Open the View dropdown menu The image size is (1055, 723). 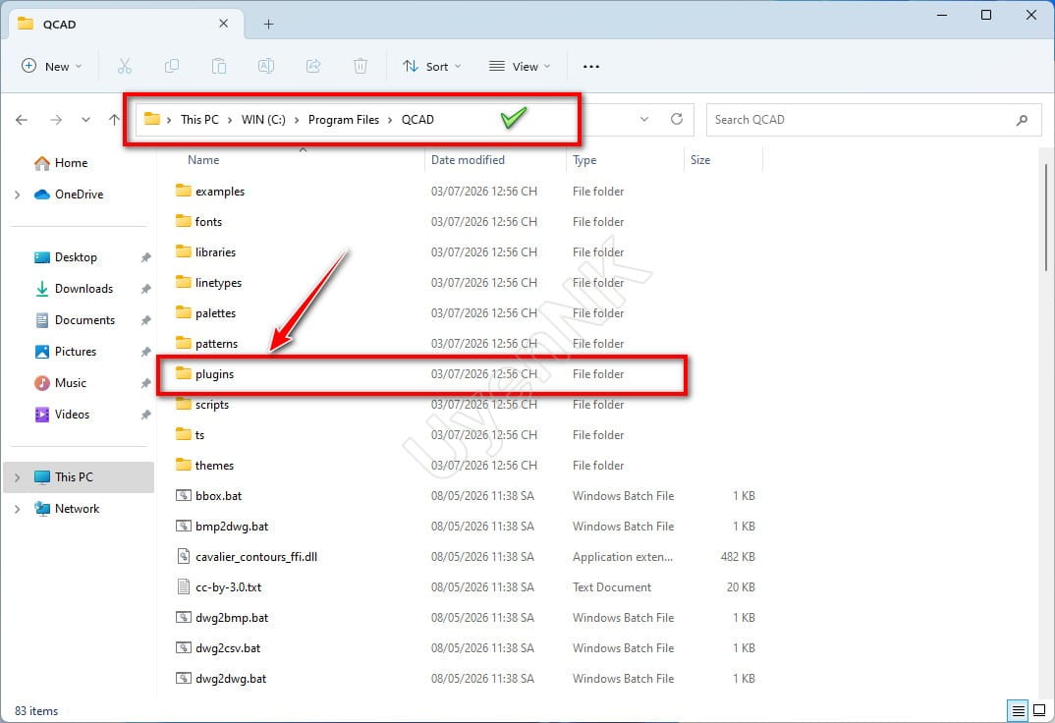(520, 66)
